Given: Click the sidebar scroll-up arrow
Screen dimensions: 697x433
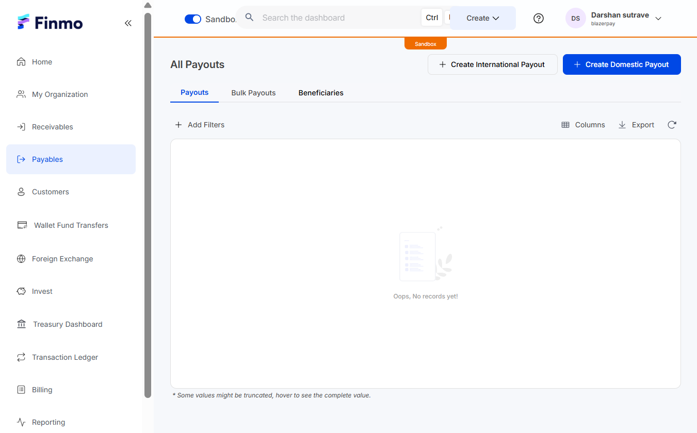Looking at the screenshot, I should click(x=148, y=5).
